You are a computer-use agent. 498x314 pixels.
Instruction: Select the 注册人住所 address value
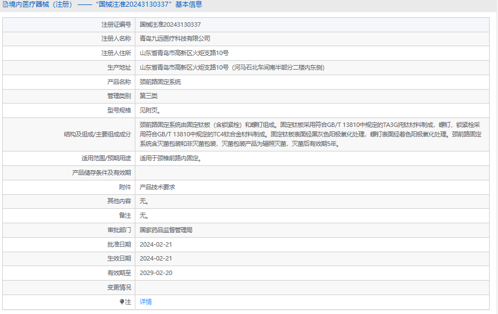point(184,53)
